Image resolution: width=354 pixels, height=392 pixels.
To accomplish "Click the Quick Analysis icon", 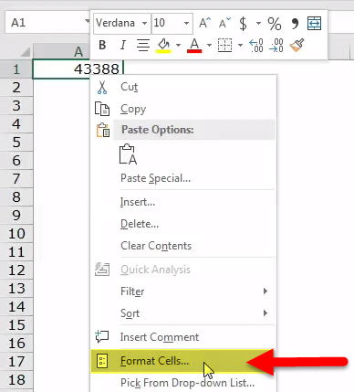I will tap(102, 270).
